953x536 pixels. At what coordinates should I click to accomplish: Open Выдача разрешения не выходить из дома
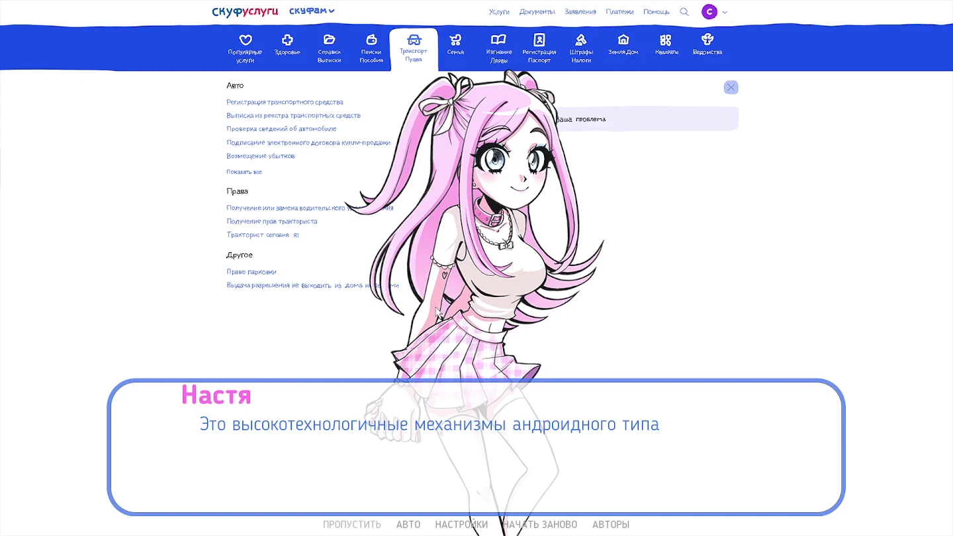pos(312,285)
